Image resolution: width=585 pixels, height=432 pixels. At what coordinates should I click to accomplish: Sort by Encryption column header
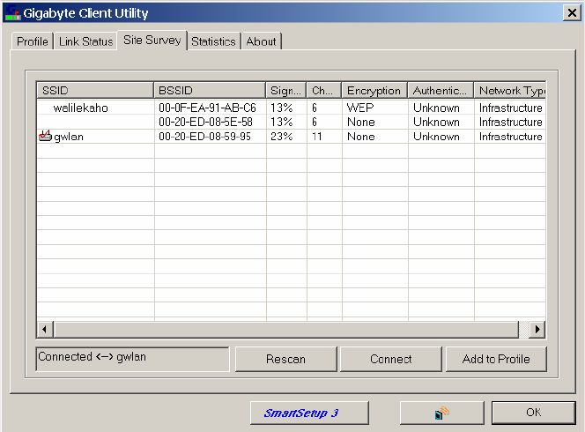[374, 90]
